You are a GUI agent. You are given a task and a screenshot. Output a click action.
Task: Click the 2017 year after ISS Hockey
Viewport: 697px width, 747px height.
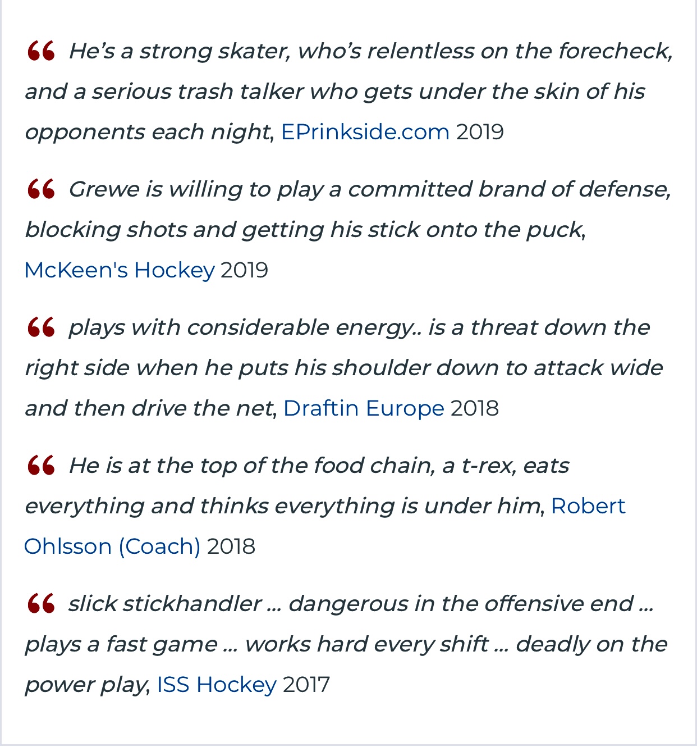(306, 685)
